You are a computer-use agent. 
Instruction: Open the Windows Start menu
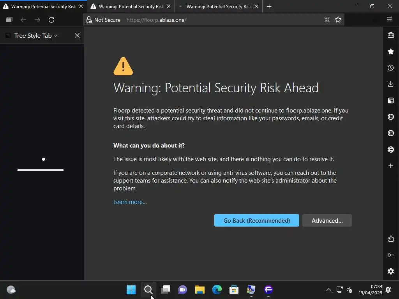pyautogui.click(x=131, y=290)
